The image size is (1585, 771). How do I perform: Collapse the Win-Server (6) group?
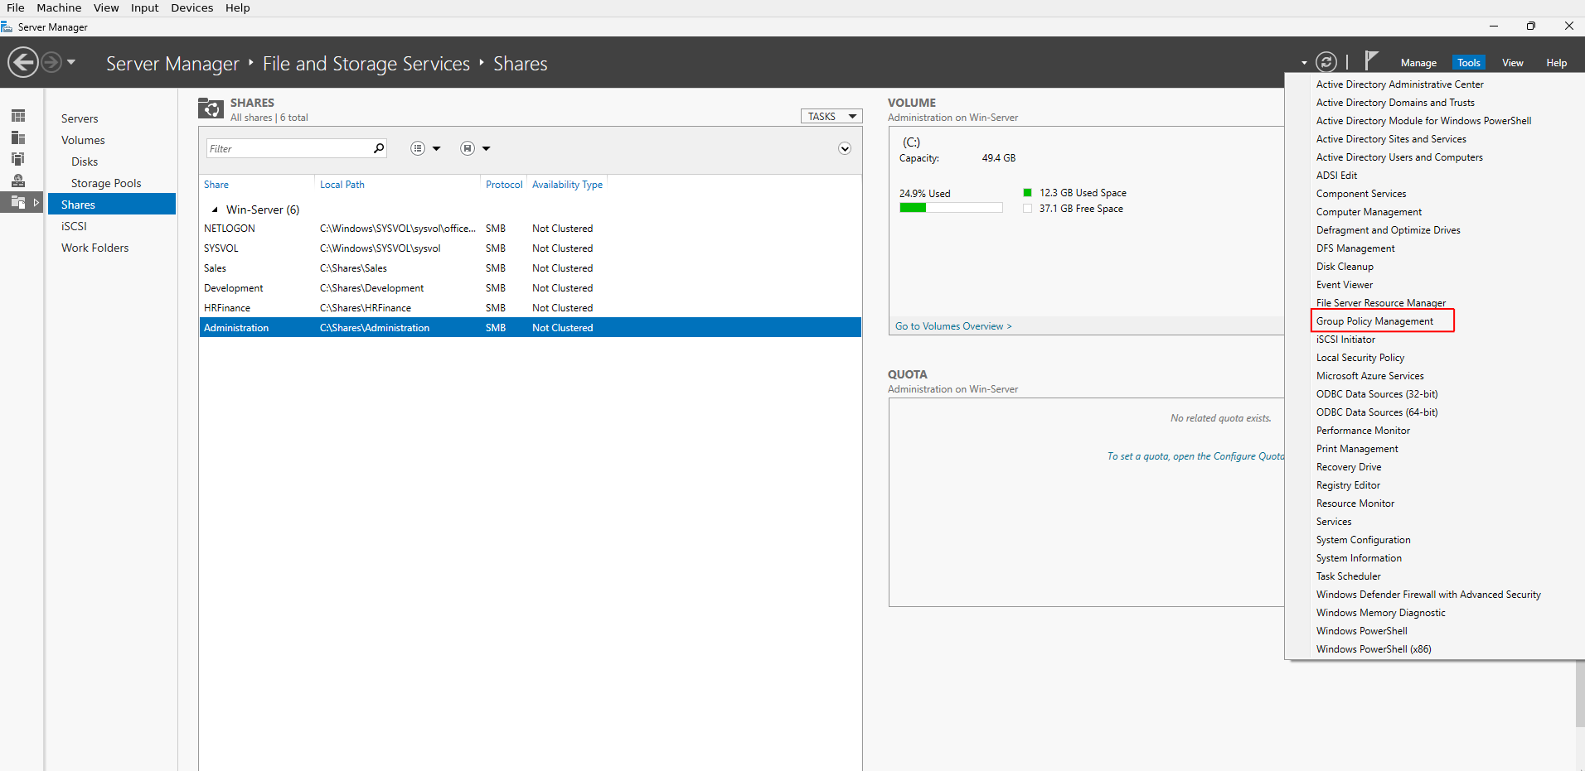pyautogui.click(x=215, y=210)
